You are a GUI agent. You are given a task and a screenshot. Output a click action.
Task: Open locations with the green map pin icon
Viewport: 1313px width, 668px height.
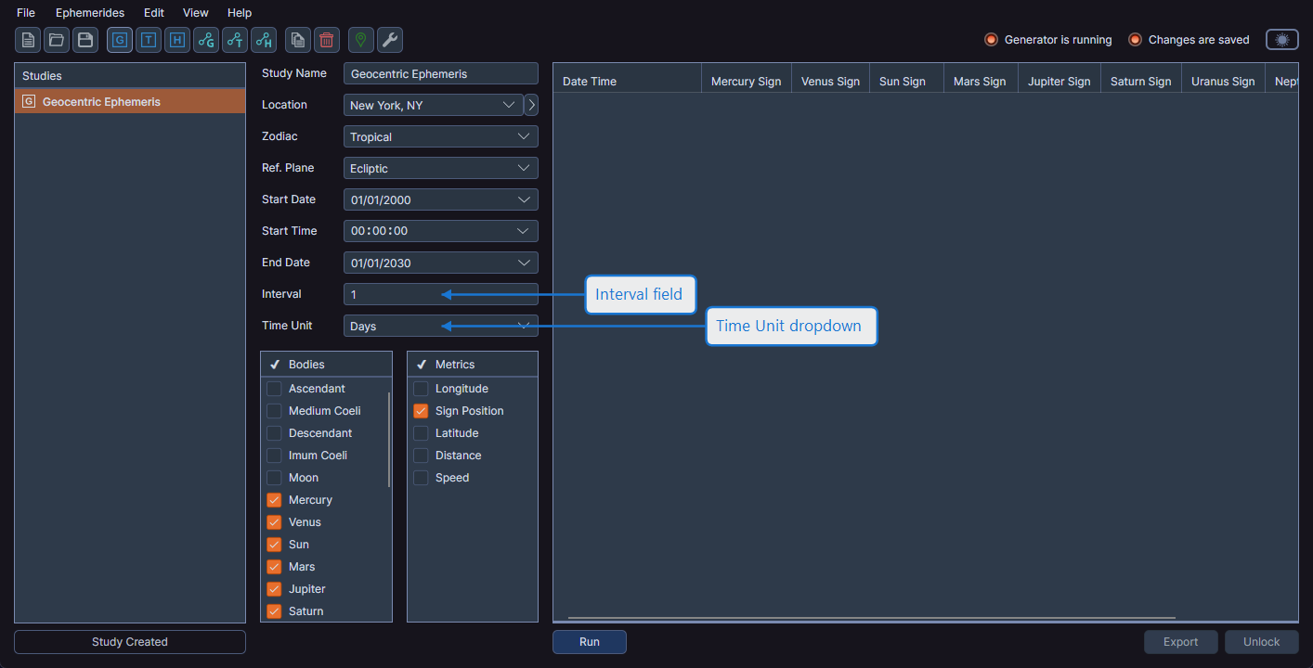[x=361, y=40]
